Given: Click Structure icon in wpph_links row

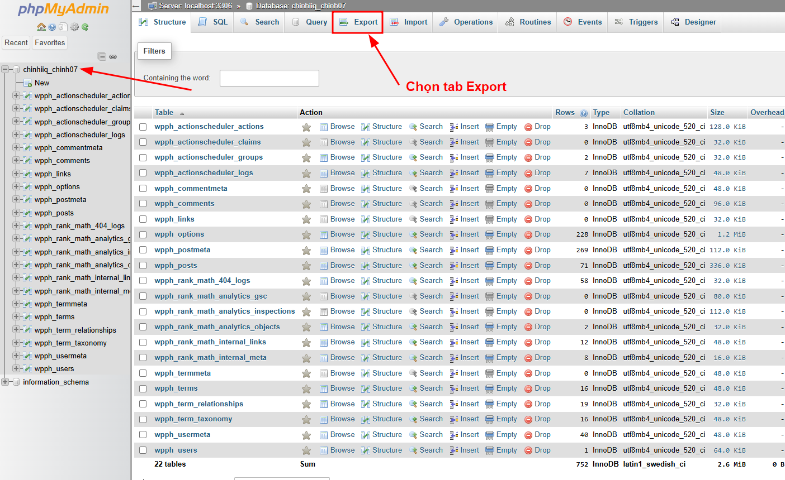Looking at the screenshot, I should (366, 219).
